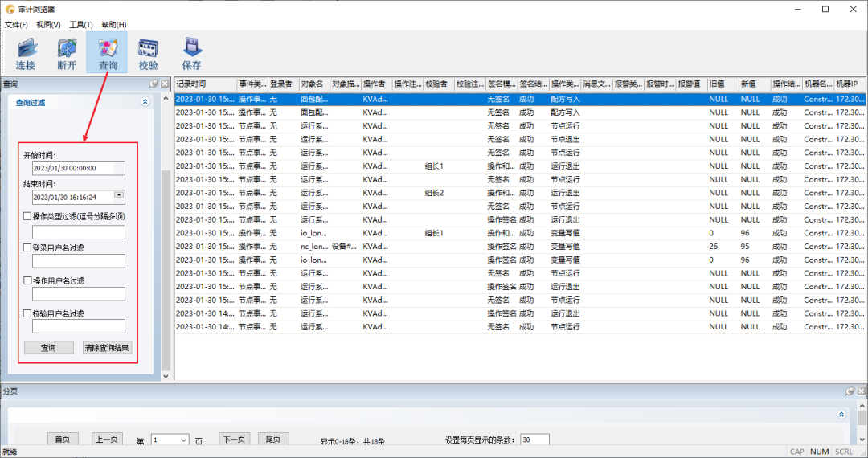The height and width of the screenshot is (458, 868).
Task: Pin the 分页 panel with pushpin icon
Action: [x=850, y=391]
